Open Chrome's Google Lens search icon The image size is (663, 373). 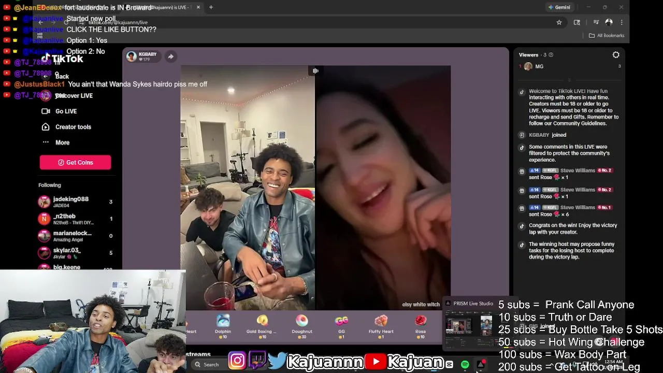[576, 22]
